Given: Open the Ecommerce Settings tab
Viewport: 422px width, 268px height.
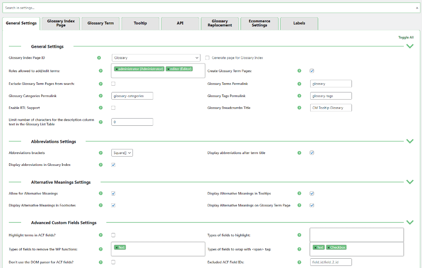Looking at the screenshot, I should [x=259, y=23].
